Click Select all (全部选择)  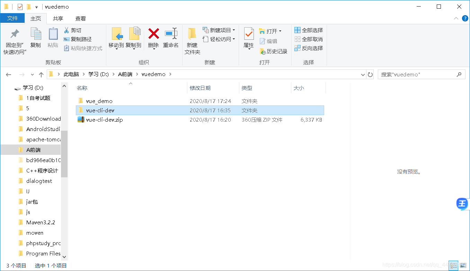tap(309, 30)
